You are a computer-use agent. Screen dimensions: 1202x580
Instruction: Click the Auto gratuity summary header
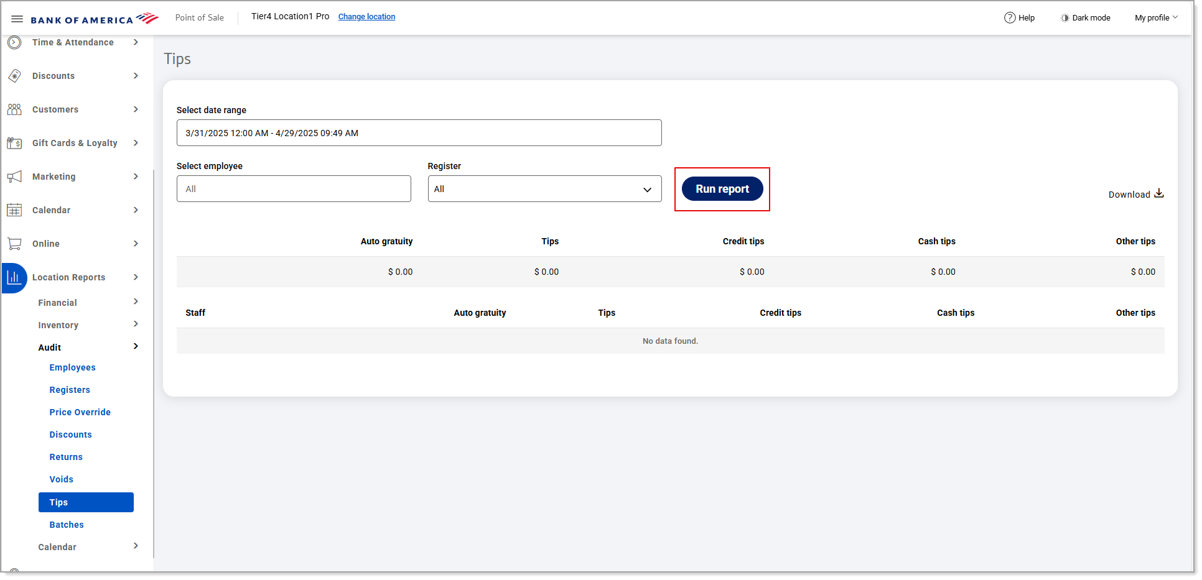[386, 241]
